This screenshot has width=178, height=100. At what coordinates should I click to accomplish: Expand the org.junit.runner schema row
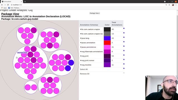click(81, 61)
